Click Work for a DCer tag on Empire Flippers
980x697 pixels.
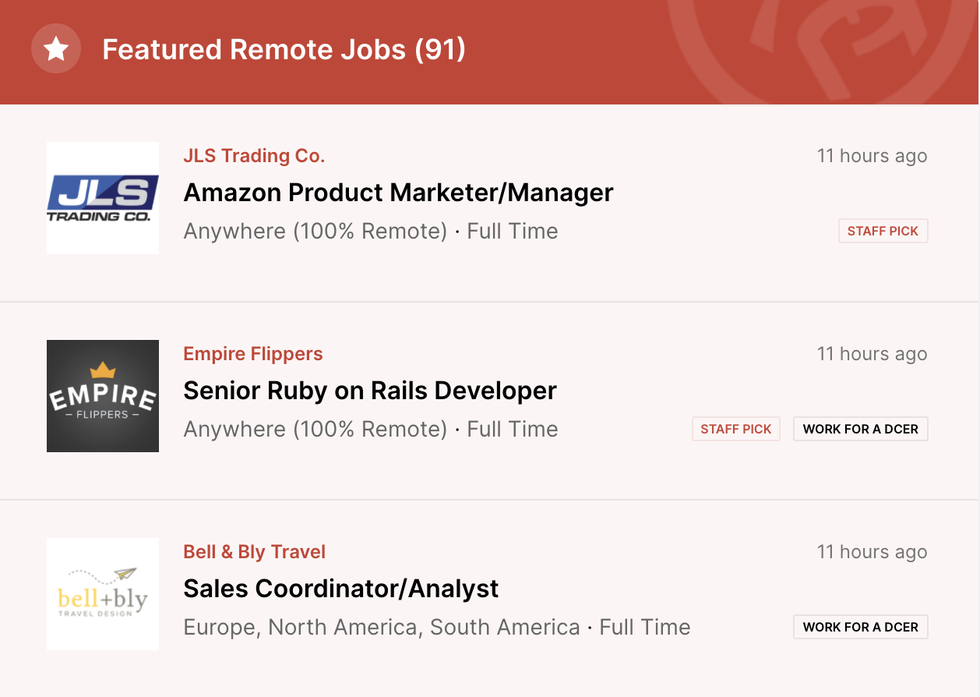tap(861, 429)
